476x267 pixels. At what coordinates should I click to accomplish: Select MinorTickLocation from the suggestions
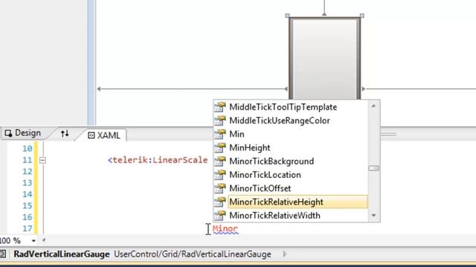265,175
